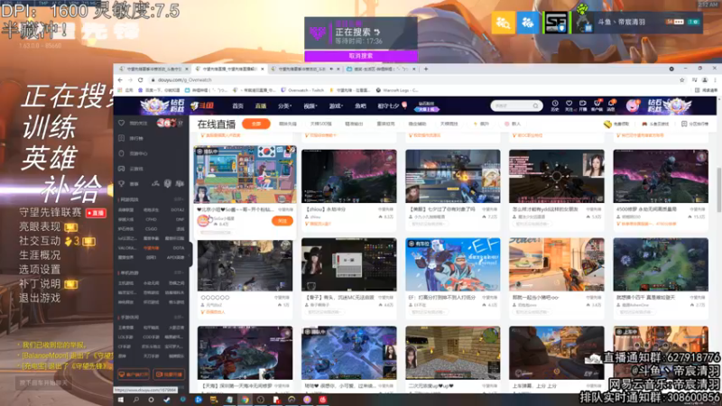Open the 关注 heart icon in header

pos(569,106)
